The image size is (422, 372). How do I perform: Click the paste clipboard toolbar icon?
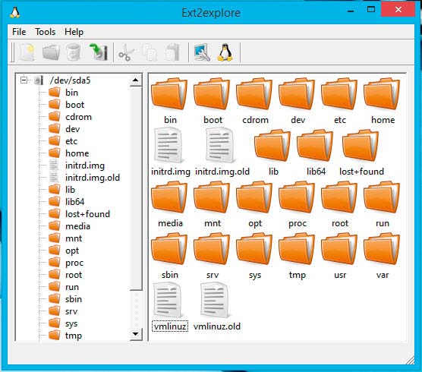172,52
